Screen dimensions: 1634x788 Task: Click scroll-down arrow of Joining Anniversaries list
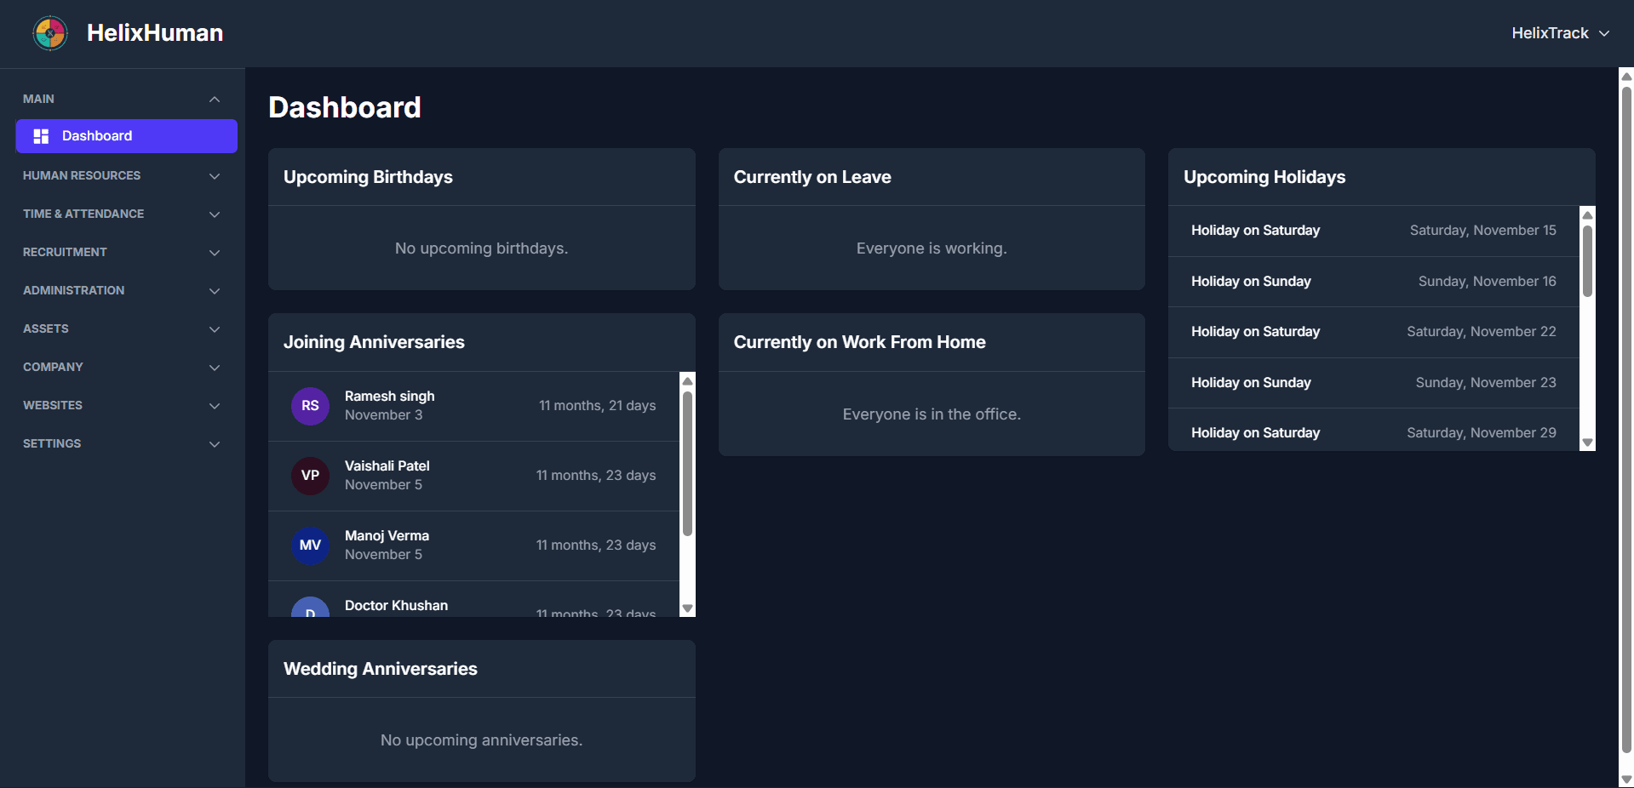pyautogui.click(x=687, y=609)
